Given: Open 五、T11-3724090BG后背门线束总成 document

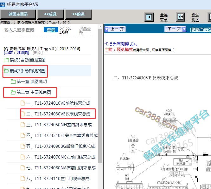Looking at the screenshot, I should tap(58, 146).
